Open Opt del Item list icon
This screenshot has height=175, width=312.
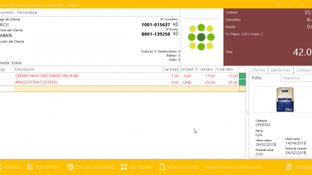[x=30, y=167]
